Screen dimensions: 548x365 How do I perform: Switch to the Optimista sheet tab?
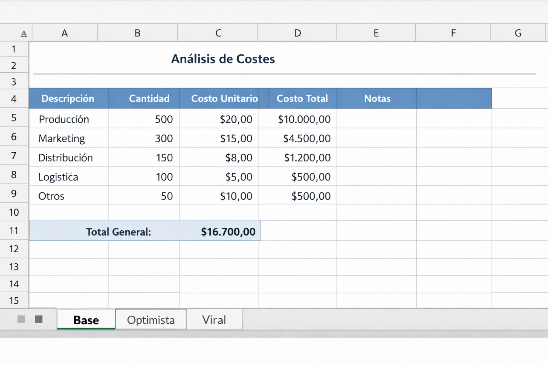(151, 319)
